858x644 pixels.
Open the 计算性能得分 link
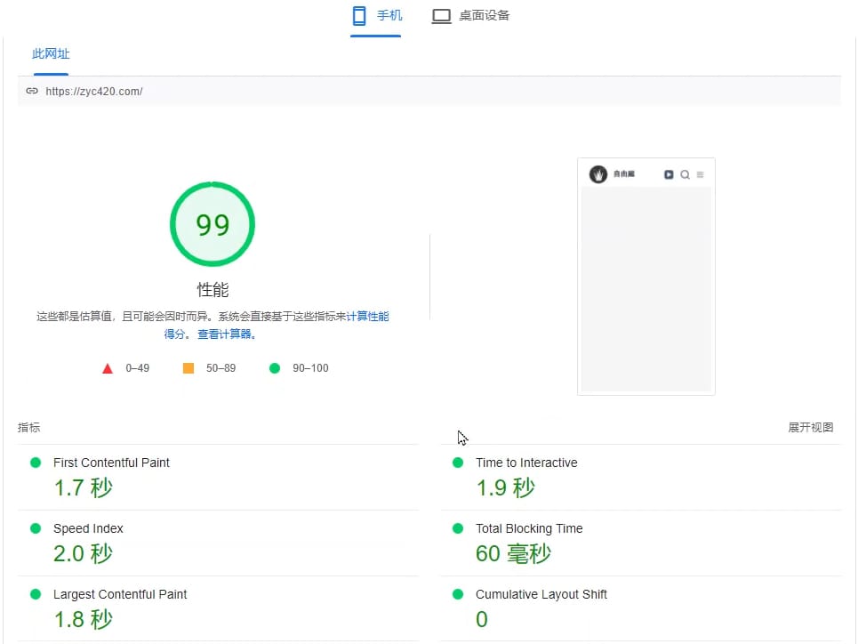(x=370, y=316)
